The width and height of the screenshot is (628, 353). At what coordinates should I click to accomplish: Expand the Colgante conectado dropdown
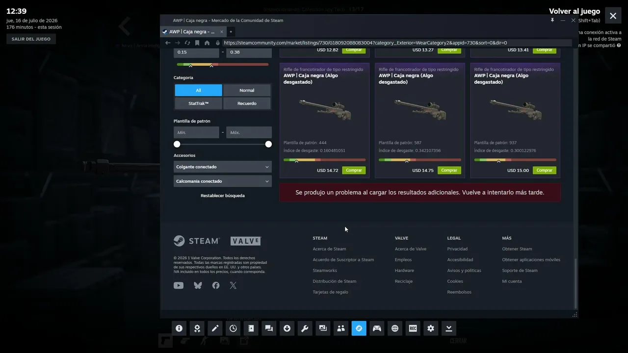click(x=223, y=167)
